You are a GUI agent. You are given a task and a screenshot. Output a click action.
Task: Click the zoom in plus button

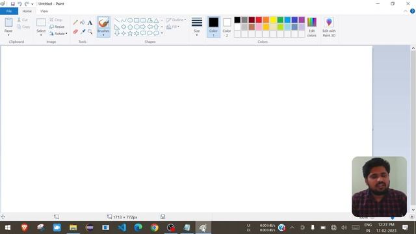point(411,216)
